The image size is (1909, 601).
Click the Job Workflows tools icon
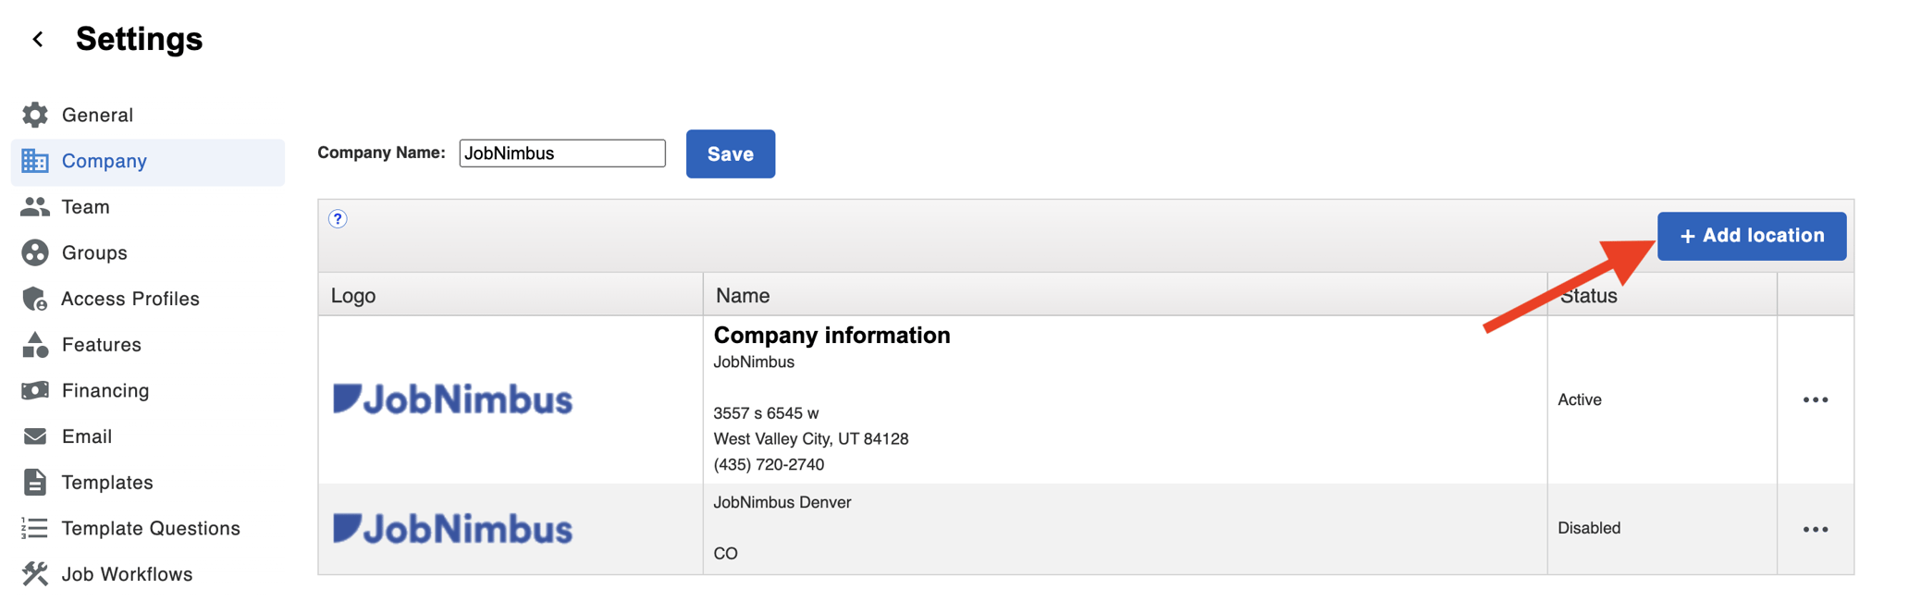pos(34,574)
